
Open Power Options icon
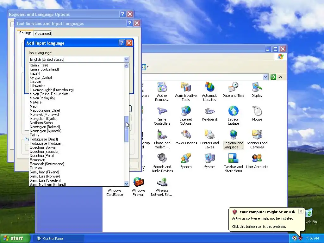point(186,137)
